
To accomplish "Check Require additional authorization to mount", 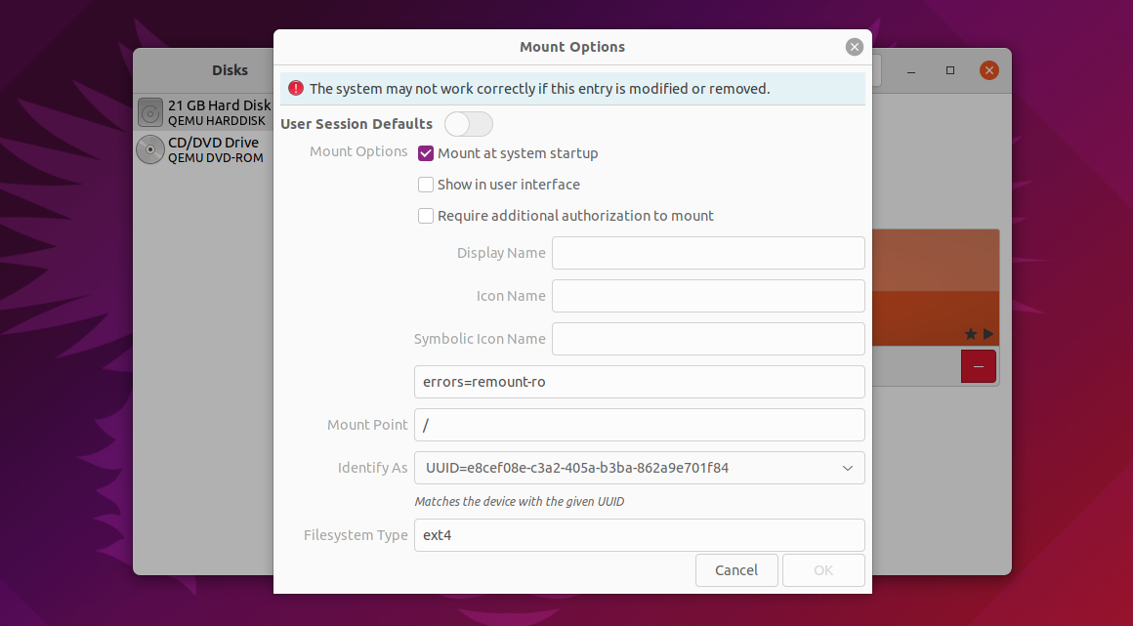I will point(426,216).
